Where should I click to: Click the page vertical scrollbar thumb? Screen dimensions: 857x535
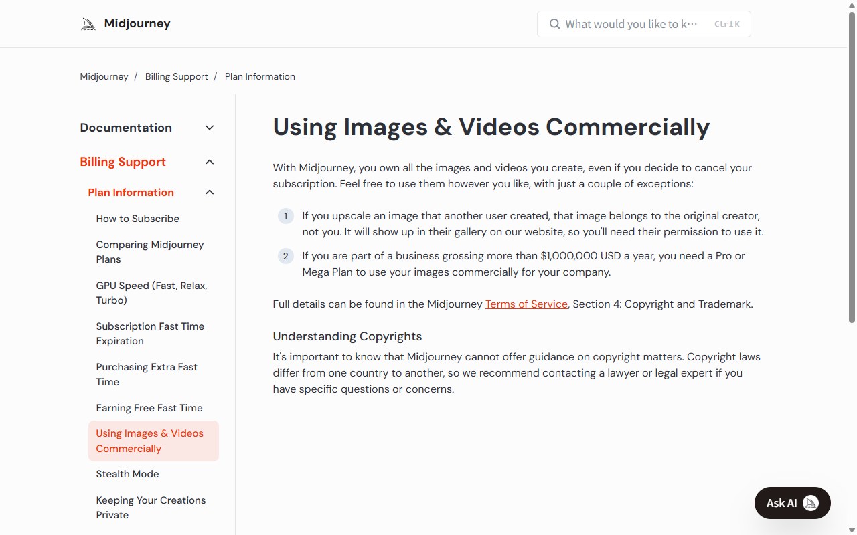852,167
